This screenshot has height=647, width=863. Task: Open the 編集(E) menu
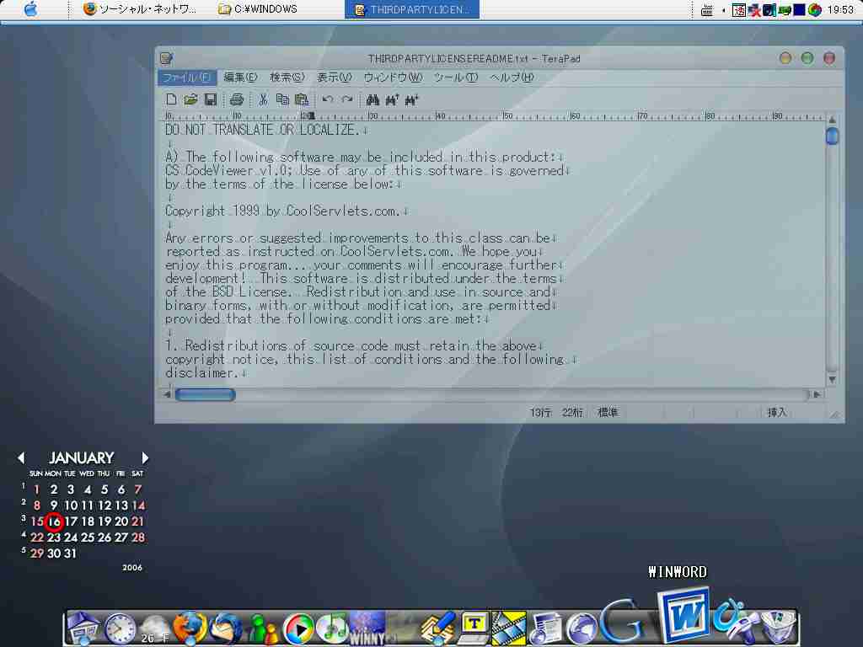tap(240, 78)
